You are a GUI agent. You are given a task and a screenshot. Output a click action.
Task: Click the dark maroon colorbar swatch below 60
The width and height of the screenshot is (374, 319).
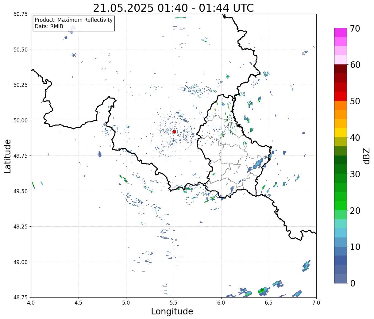(341, 69)
